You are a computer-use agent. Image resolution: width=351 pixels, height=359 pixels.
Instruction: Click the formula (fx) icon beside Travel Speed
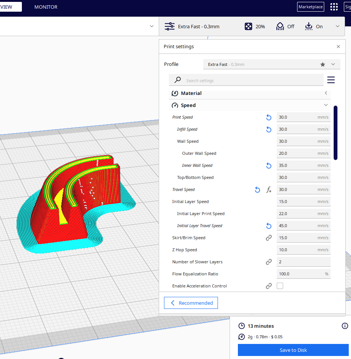pyautogui.click(x=269, y=189)
